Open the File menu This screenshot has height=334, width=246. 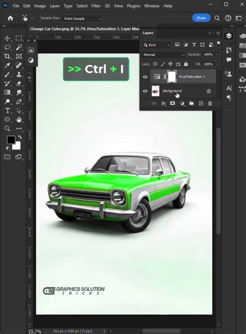[16, 6]
